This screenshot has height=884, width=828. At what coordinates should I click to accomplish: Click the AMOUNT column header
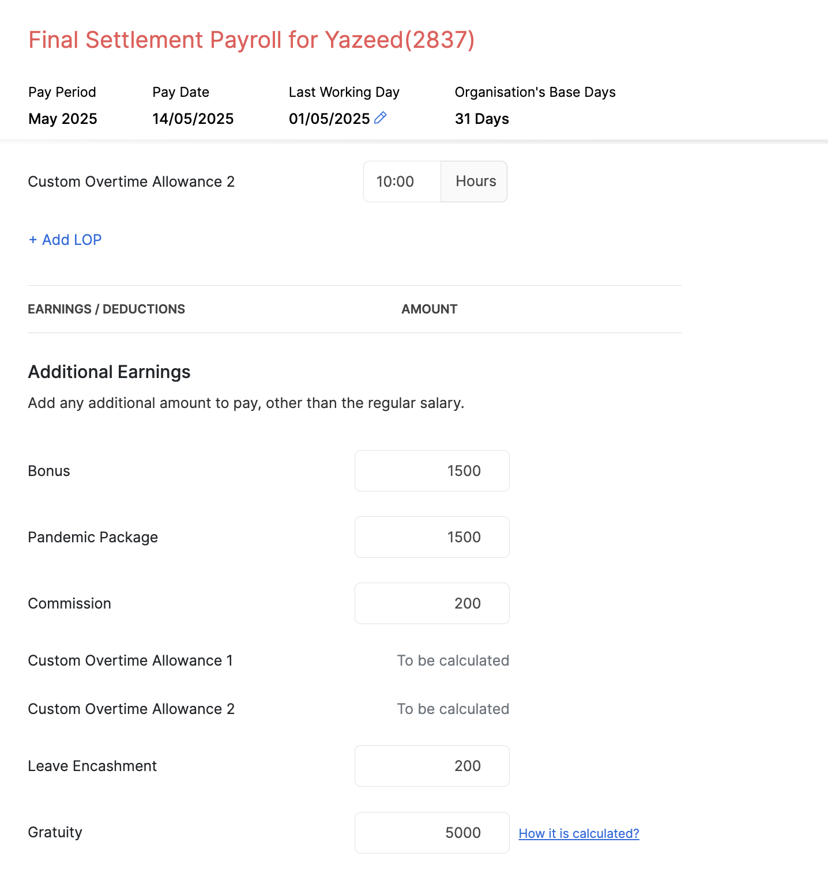pyautogui.click(x=430, y=309)
